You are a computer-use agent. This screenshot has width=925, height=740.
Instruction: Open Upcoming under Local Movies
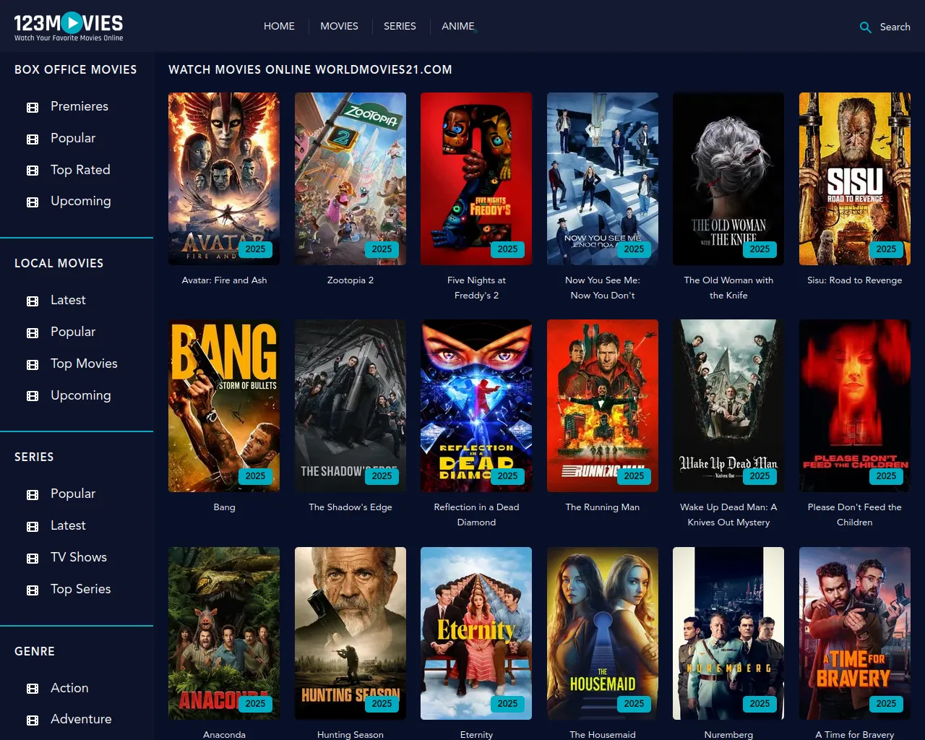(x=81, y=395)
